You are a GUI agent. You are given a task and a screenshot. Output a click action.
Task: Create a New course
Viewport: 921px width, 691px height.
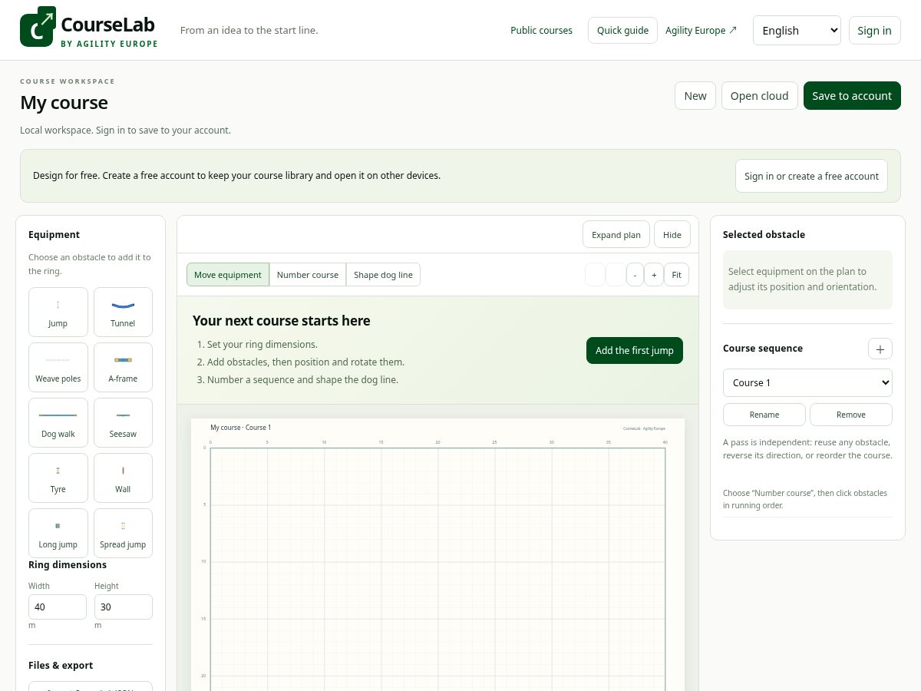click(x=695, y=96)
